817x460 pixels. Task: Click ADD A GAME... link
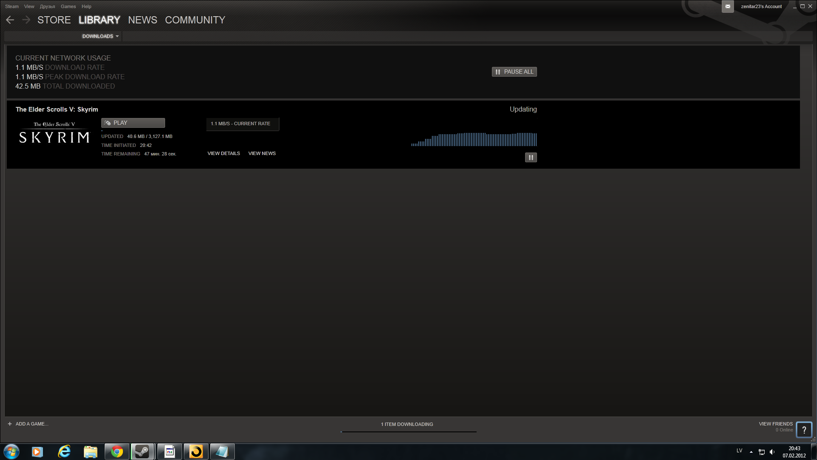[x=32, y=424]
